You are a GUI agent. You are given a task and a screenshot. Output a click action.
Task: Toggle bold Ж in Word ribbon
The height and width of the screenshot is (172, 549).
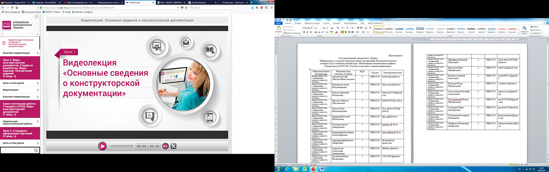[304, 32]
